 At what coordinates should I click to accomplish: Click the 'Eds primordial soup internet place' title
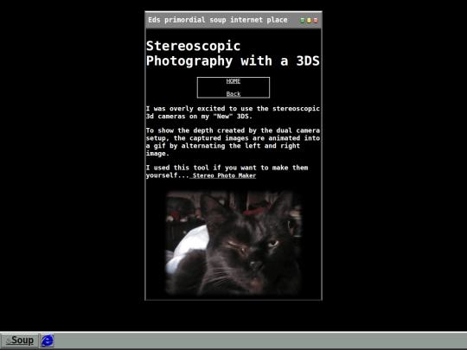(x=218, y=20)
